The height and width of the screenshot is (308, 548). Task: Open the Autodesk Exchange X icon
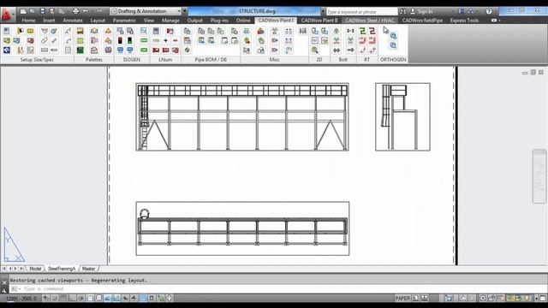pyautogui.click(x=461, y=11)
